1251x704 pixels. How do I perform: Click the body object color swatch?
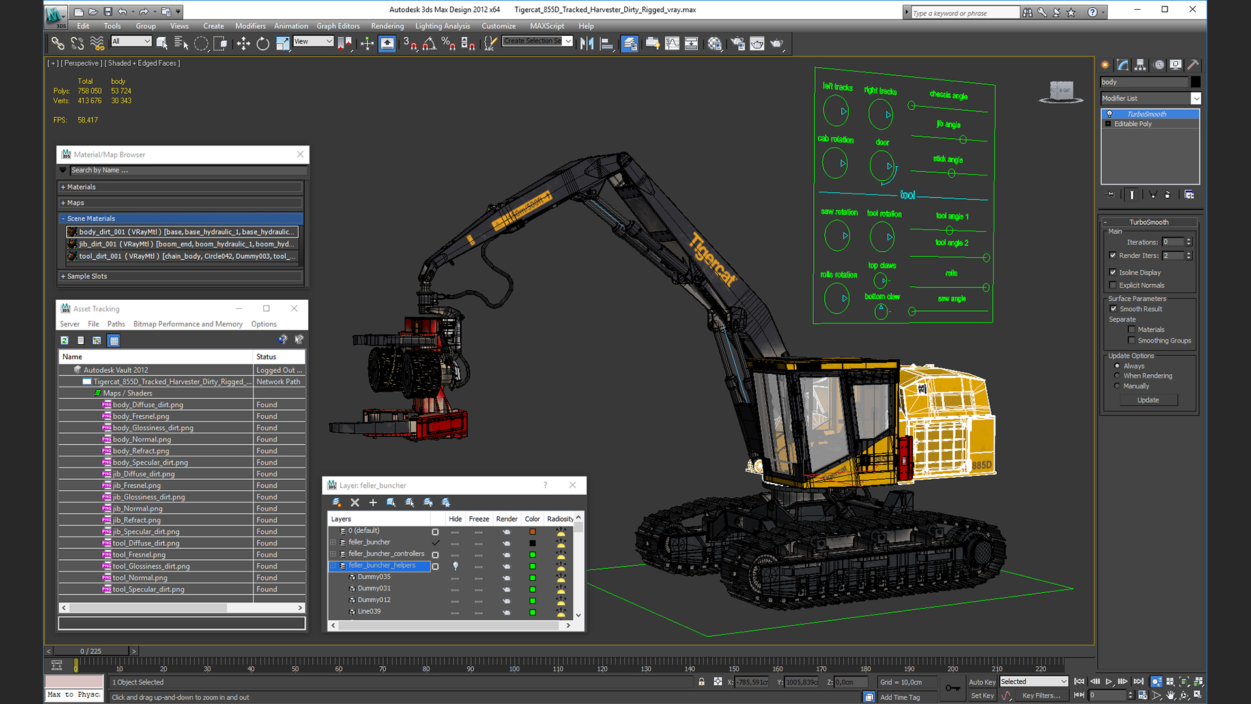tap(1195, 82)
